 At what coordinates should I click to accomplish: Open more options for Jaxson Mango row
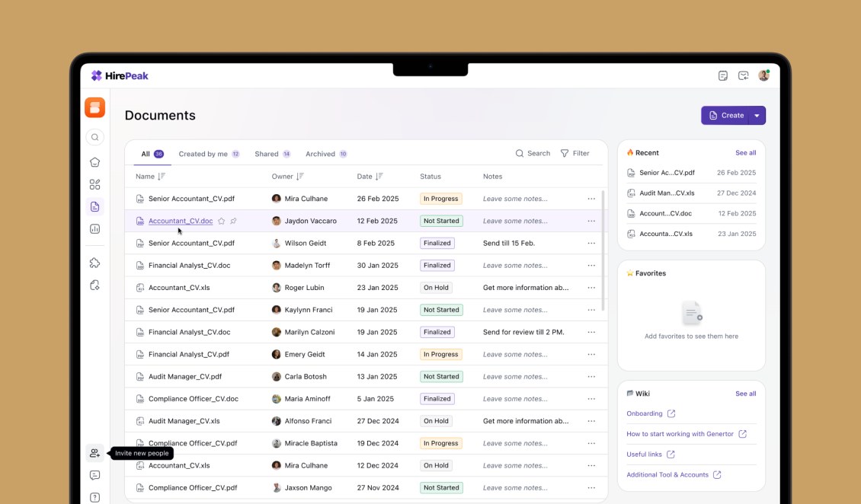(591, 487)
